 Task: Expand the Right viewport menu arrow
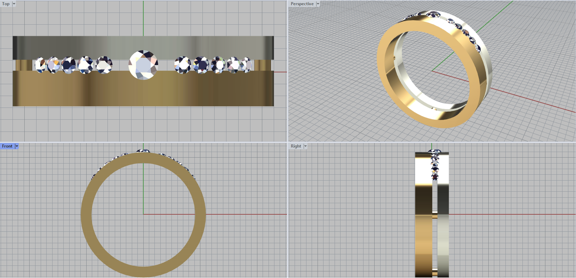tap(305, 146)
